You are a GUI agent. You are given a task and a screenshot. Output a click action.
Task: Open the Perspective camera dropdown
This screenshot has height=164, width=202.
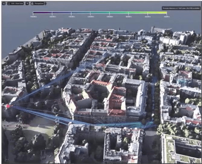point(39,3)
